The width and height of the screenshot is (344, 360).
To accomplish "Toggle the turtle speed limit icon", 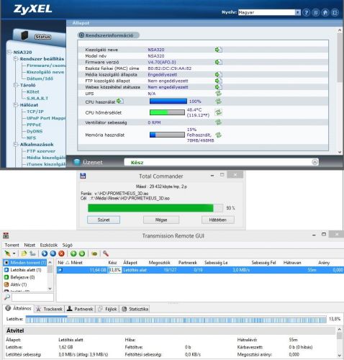I will coord(94,253).
